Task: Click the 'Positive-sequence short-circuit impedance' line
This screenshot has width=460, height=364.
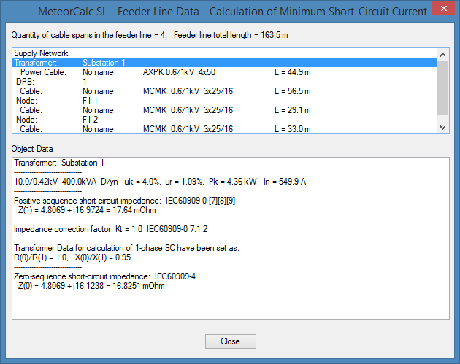Action: (124, 201)
